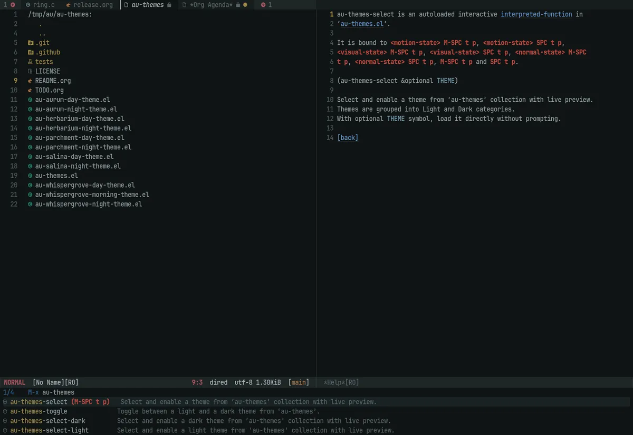Click the command icon beside au-themes-toggle

(x=5, y=411)
